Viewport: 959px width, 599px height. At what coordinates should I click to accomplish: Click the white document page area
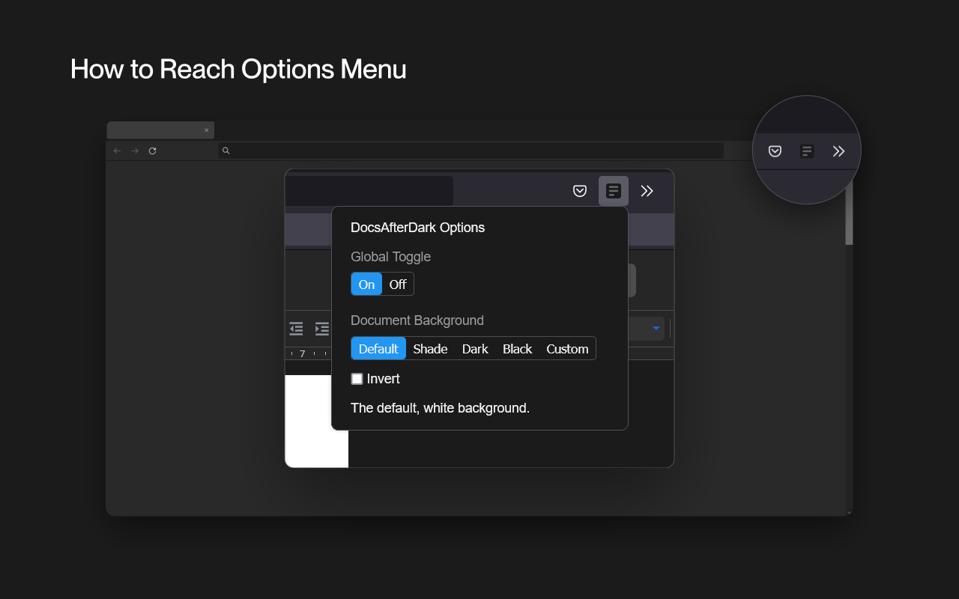[317, 421]
